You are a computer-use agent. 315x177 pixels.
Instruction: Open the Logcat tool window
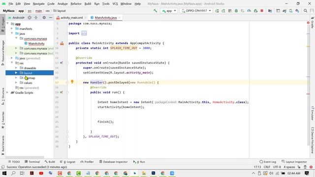(x=67, y=162)
